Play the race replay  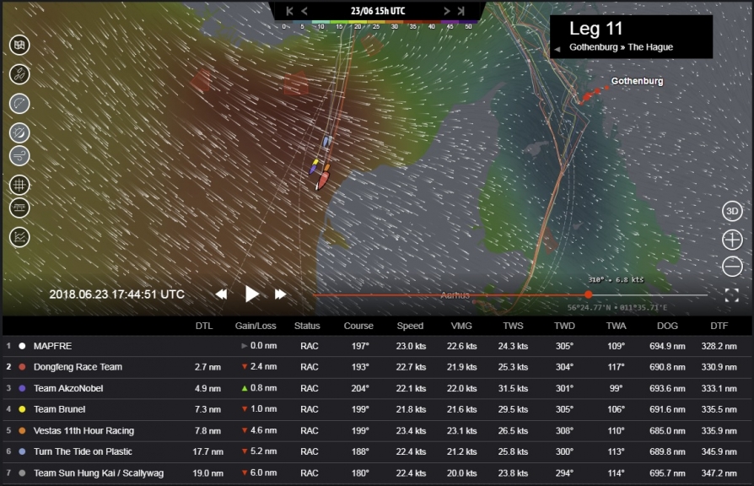pos(251,294)
